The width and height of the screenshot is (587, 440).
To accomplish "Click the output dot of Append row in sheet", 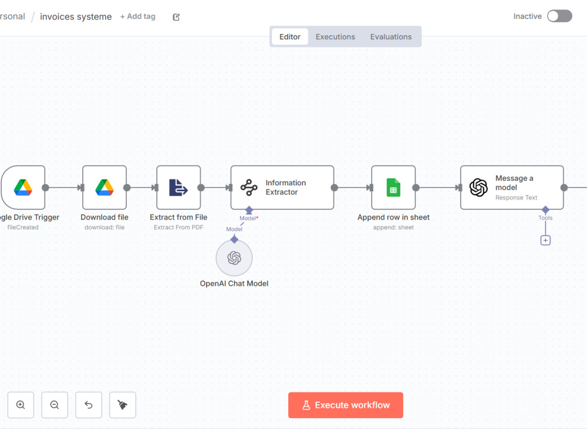I will point(416,188).
